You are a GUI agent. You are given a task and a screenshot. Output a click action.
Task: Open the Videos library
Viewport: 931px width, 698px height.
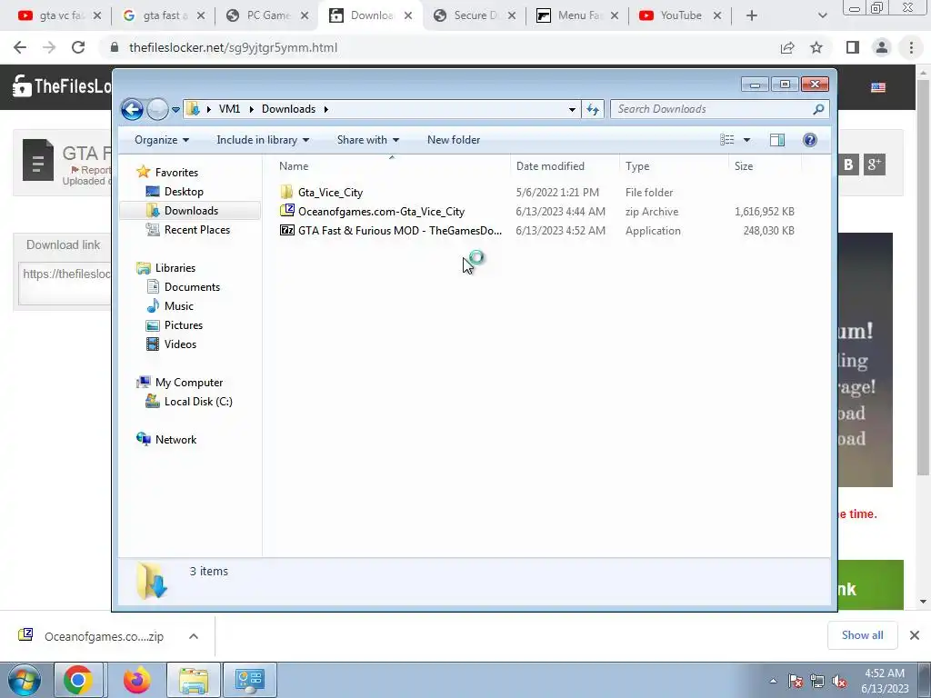coord(180,344)
